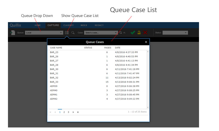
Task: Click the import document icon left of Queue
Action: point(12,33)
